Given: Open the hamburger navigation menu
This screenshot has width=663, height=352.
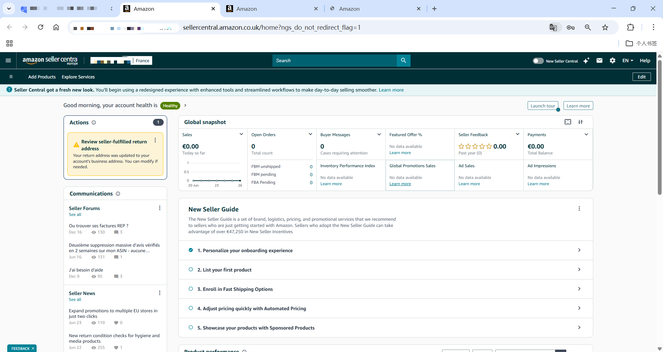Looking at the screenshot, I should [x=8, y=60].
